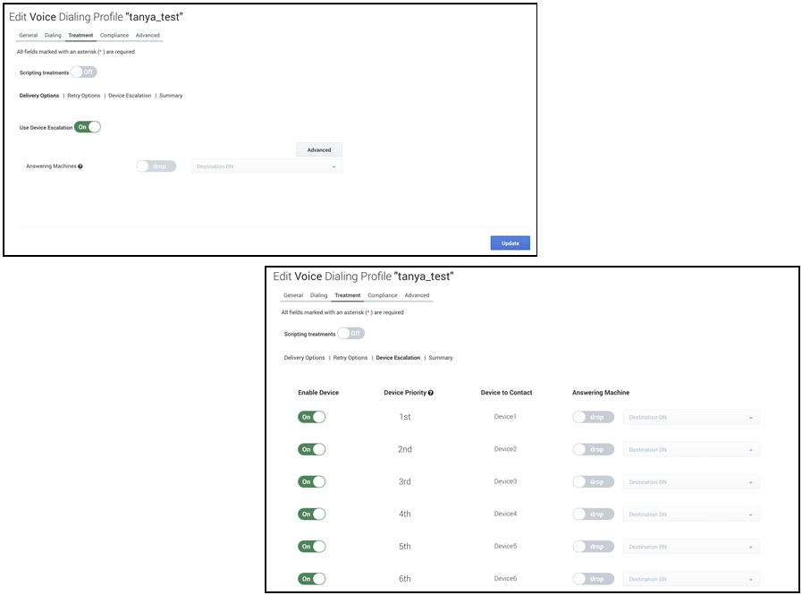Open Destination DN dropdown beside the Advanced button
Viewport: 802px width, 595px height.
pos(266,166)
